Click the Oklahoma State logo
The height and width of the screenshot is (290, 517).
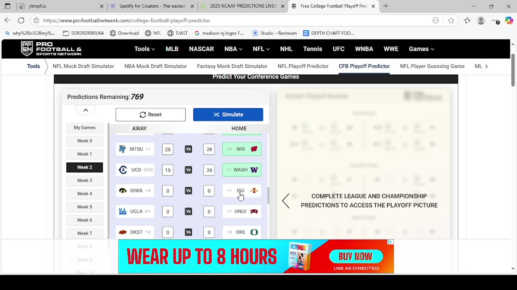(x=123, y=232)
